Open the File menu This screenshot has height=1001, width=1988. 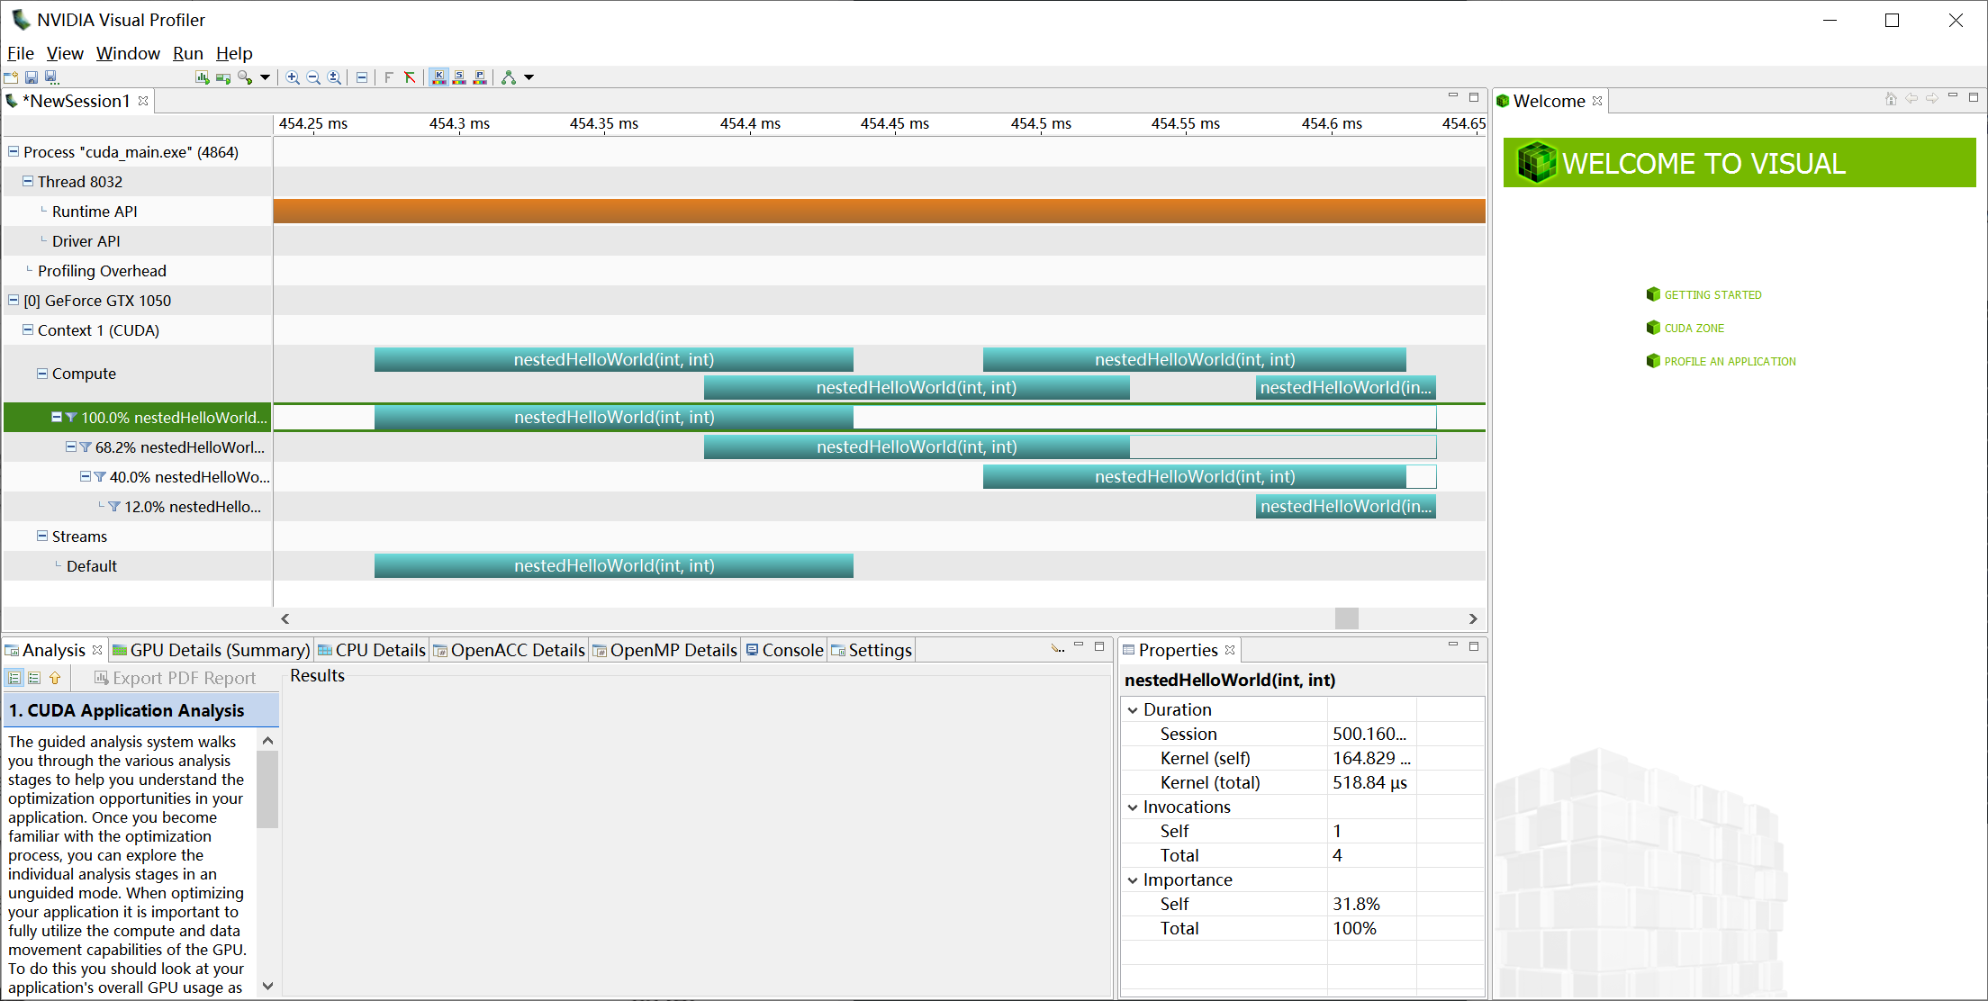click(x=20, y=53)
